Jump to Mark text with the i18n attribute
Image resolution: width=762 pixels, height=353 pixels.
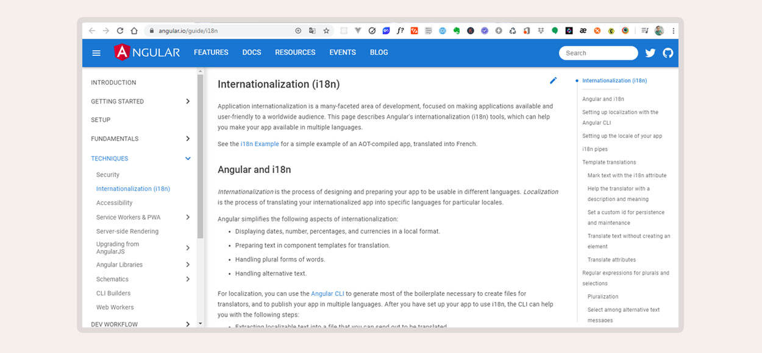tap(627, 175)
